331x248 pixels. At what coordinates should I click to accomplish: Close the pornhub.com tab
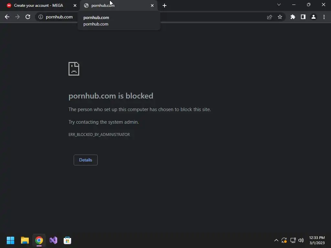pyautogui.click(x=152, y=5)
